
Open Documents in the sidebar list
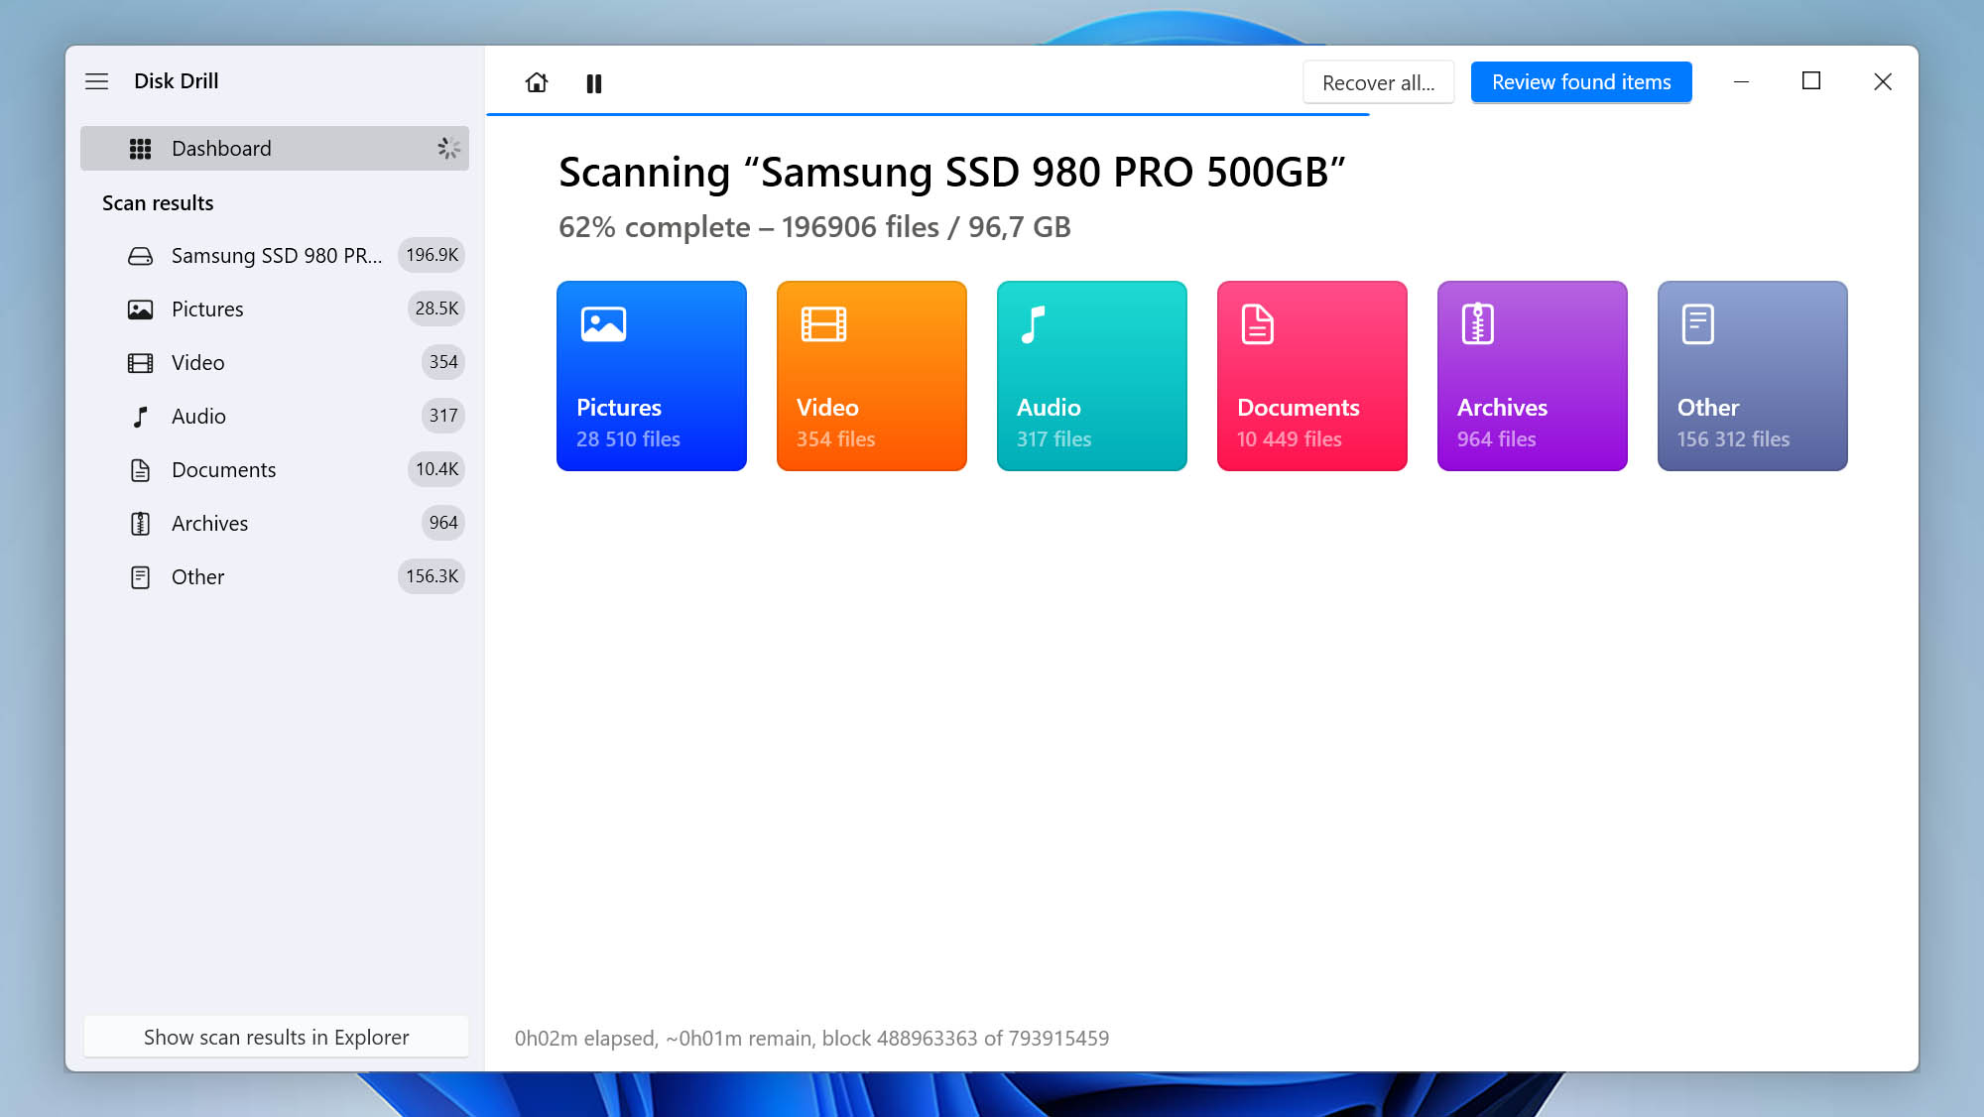tap(275, 470)
